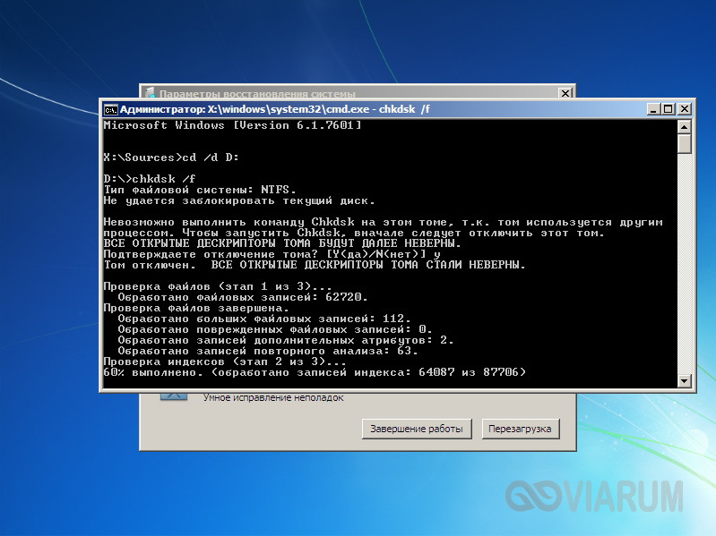
Task: Click the icon beside Умное исправление неполадок
Action: (174, 396)
